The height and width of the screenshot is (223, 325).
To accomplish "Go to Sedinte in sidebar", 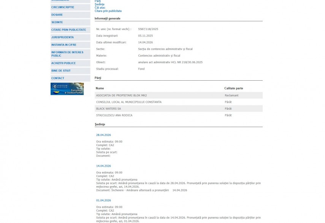I will pyautogui.click(x=57, y=22).
